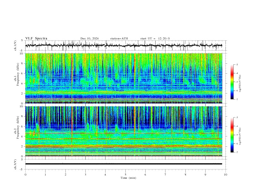Click the "7" tick label on Time axis

click(x=165, y=175)
